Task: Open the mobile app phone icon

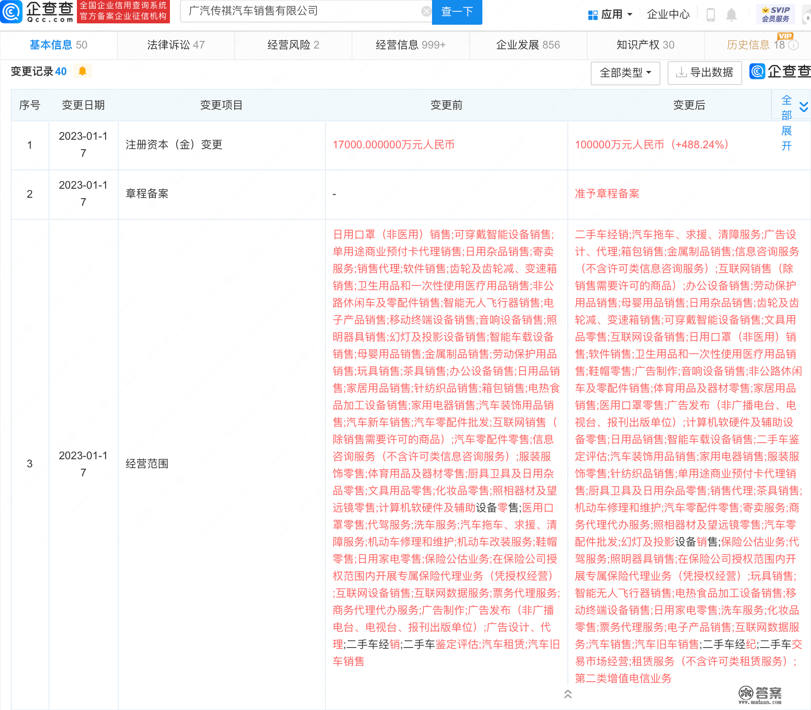Action: (711, 14)
